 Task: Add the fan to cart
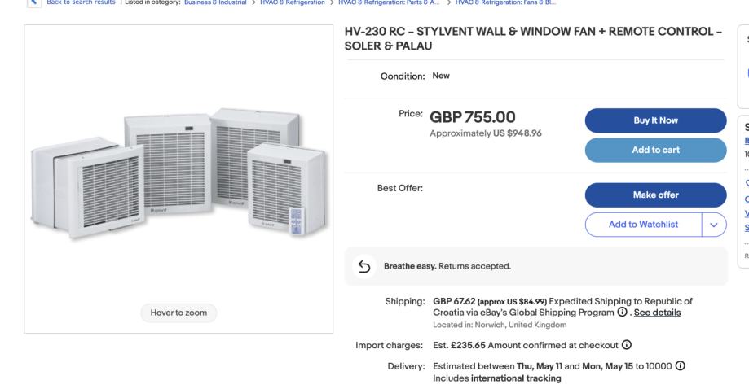point(655,150)
